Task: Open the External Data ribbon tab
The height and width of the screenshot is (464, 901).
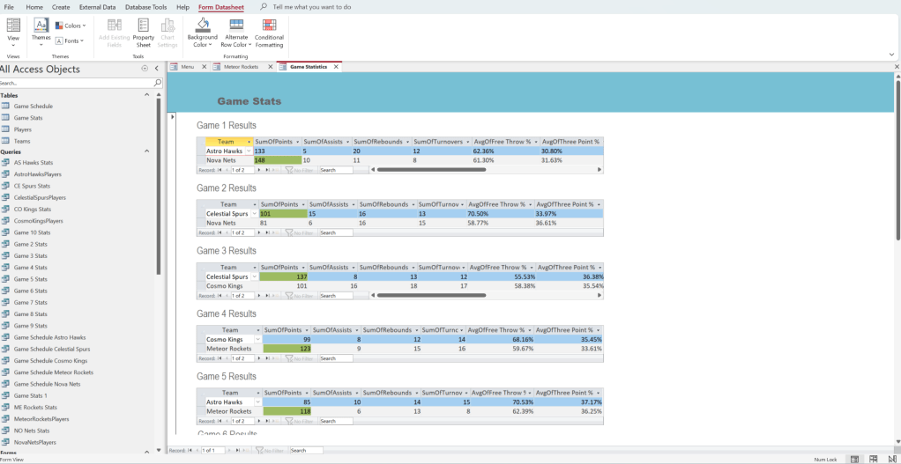Action: click(x=97, y=7)
